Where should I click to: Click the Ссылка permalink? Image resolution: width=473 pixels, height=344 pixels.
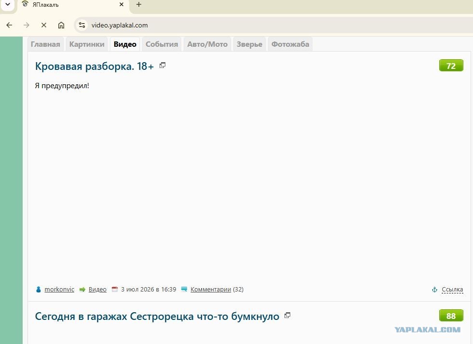pyautogui.click(x=452, y=290)
